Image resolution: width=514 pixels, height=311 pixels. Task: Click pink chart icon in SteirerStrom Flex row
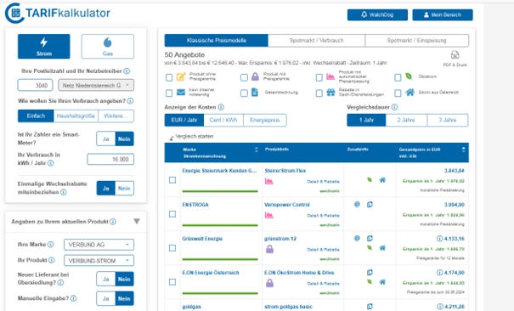pyautogui.click(x=269, y=181)
